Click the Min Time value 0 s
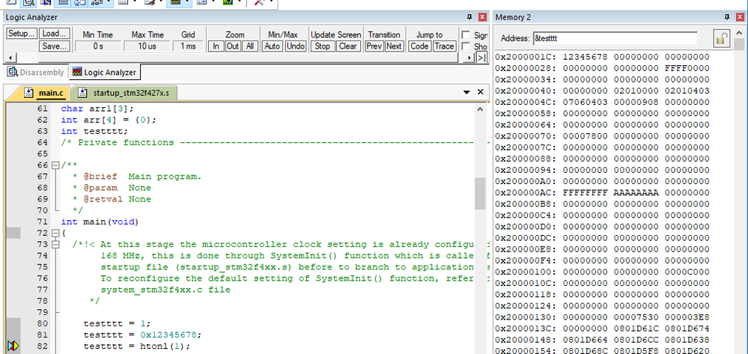 point(98,46)
